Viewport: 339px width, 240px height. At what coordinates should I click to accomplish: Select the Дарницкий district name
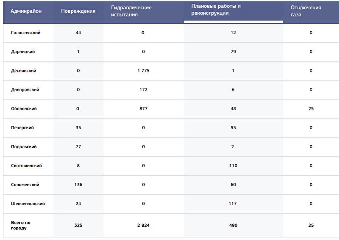pos(23,52)
